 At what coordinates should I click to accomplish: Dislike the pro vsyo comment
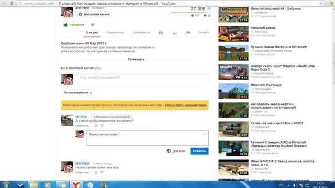[x=102, y=172]
